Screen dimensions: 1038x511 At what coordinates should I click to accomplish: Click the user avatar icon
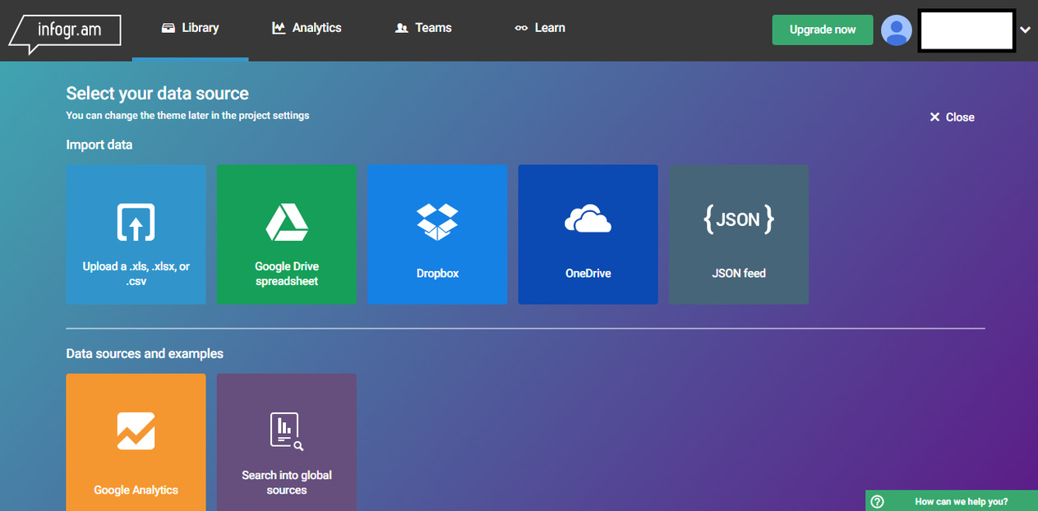897,30
